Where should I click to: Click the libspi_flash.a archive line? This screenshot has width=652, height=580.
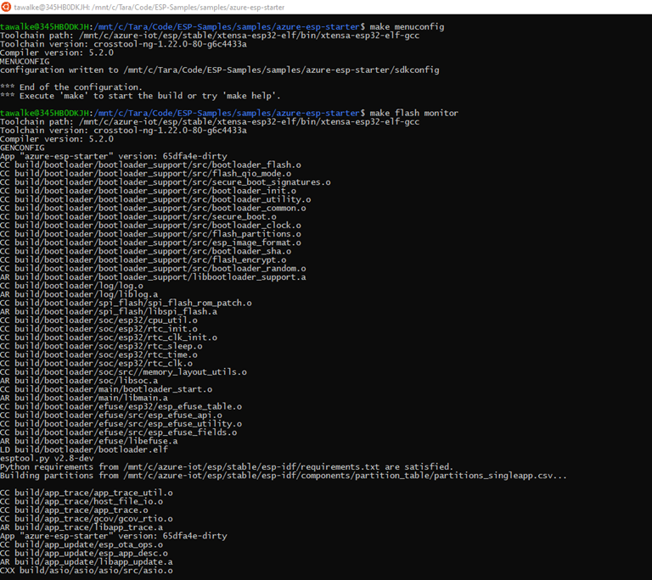tap(109, 311)
